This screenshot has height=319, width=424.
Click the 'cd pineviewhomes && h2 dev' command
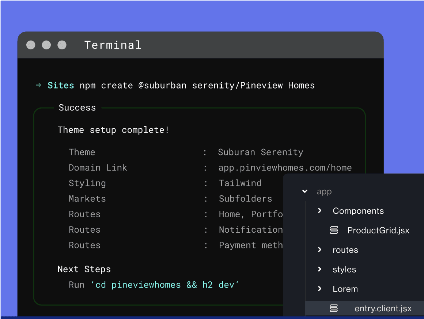click(x=164, y=284)
